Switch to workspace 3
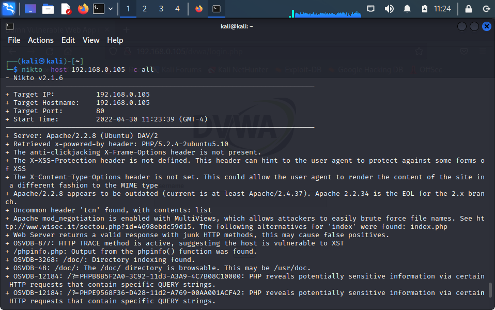 pyautogui.click(x=161, y=9)
